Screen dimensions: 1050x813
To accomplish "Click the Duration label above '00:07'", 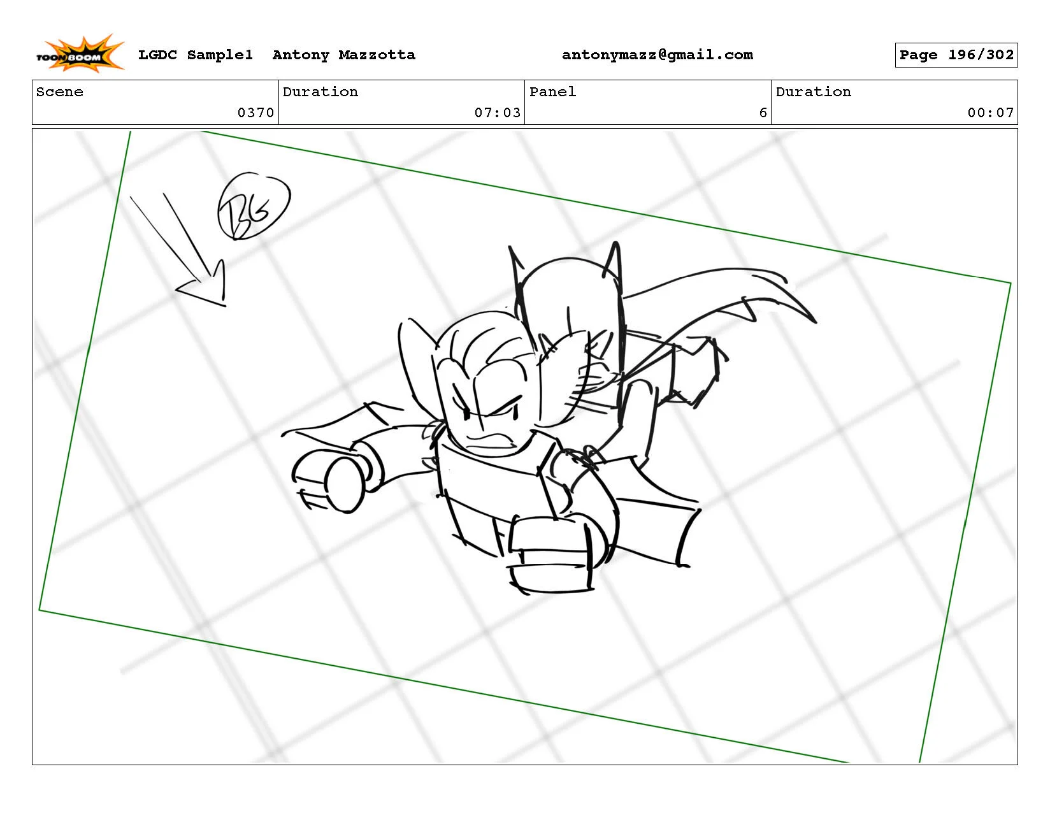I will [x=814, y=92].
